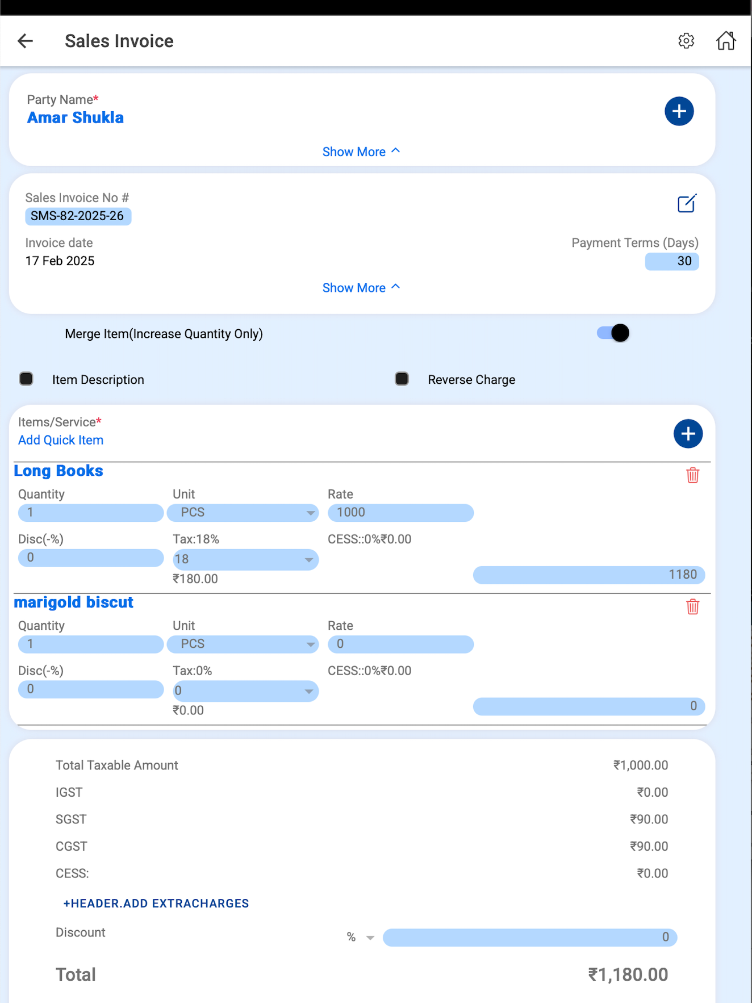Open Tax 0 dropdown for marigold biscut
The width and height of the screenshot is (752, 1003).
click(x=245, y=691)
